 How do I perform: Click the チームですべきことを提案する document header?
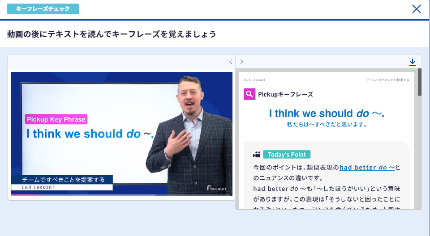click(388, 80)
